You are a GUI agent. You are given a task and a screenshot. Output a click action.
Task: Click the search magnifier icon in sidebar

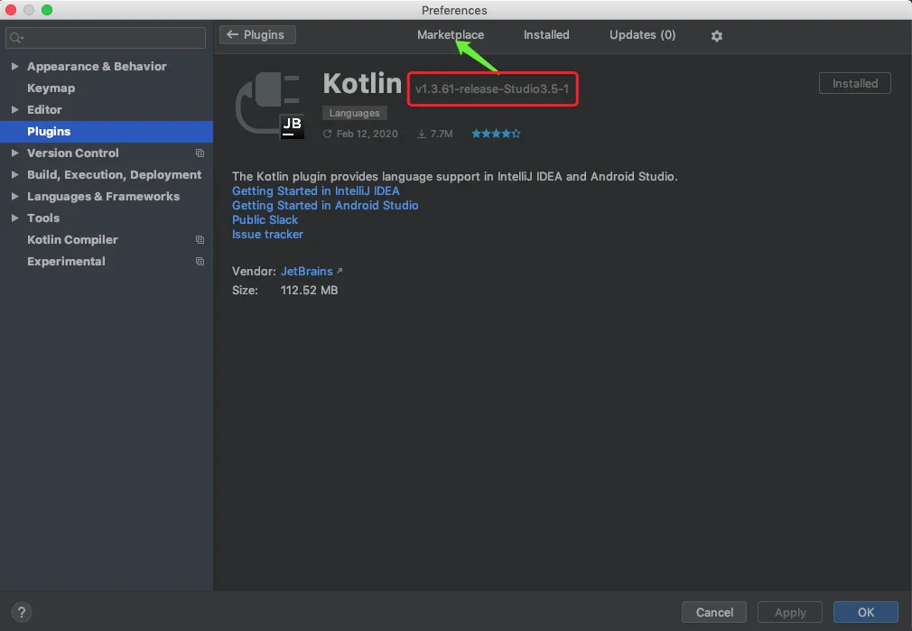tap(16, 39)
